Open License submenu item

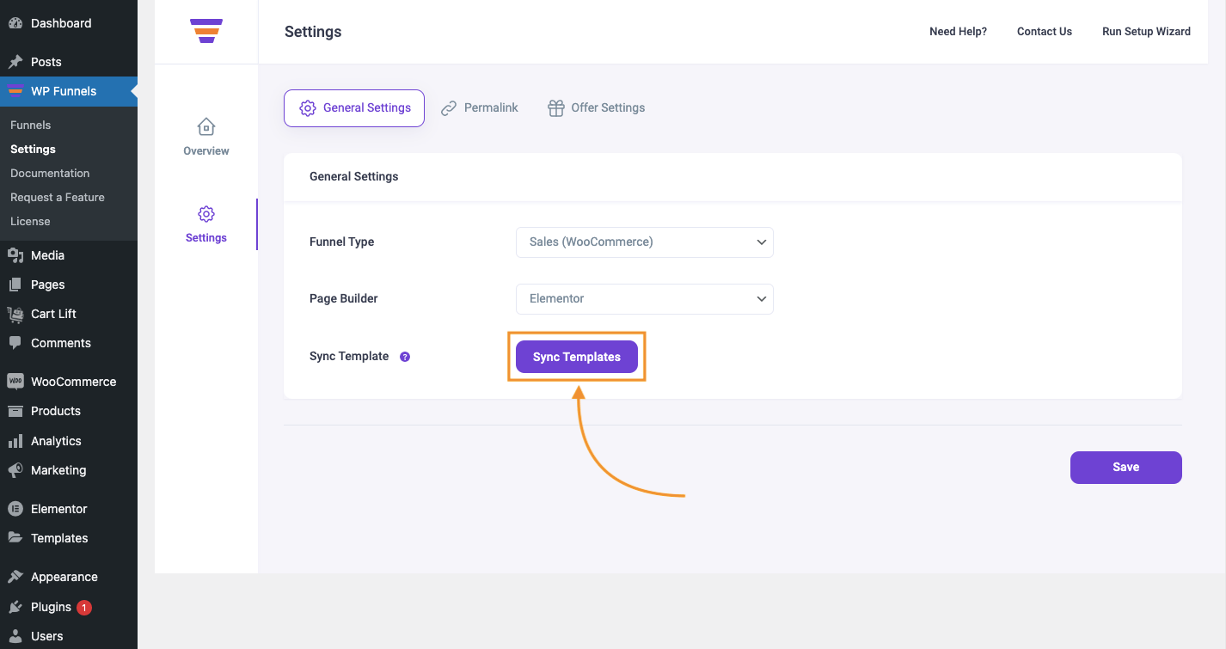[x=30, y=221]
